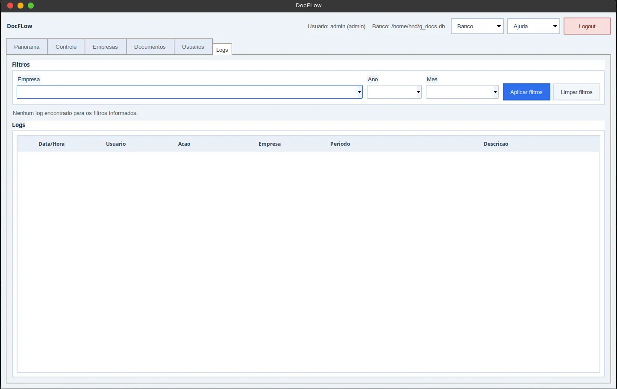This screenshot has height=389, width=617.
Task: Go to the Usuarios tab
Action: point(193,47)
